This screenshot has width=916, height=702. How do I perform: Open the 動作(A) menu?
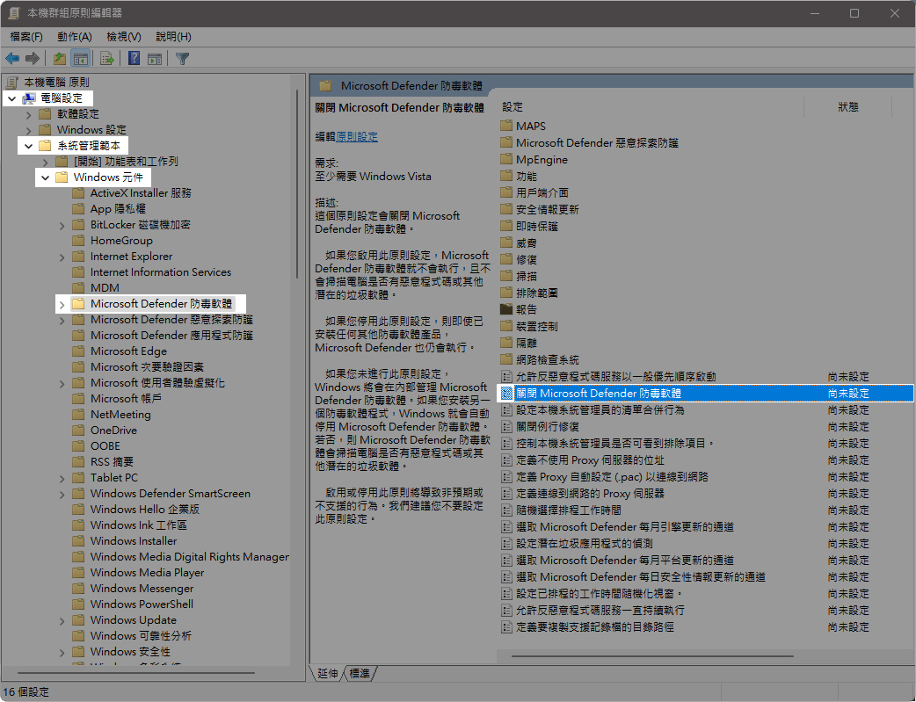tap(74, 37)
